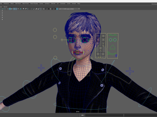Click the MEL command line input field
Viewport: 157px width, 117px height.
tap(104, 115)
